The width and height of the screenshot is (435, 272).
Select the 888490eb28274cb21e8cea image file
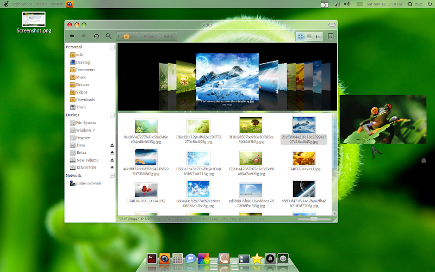[198, 189]
